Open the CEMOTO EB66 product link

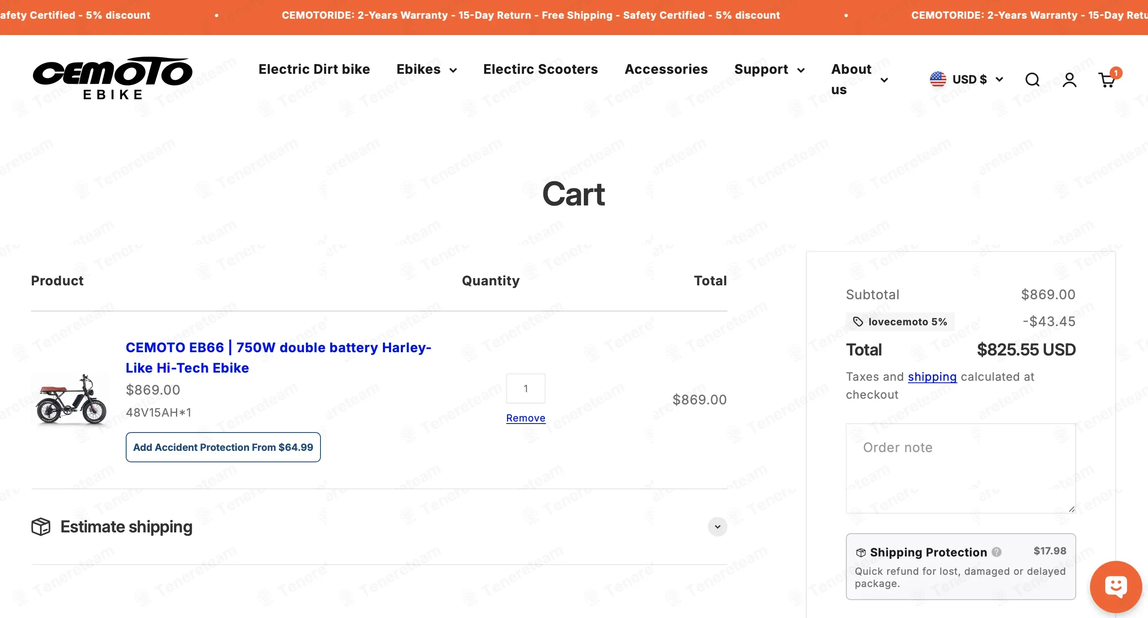click(278, 358)
